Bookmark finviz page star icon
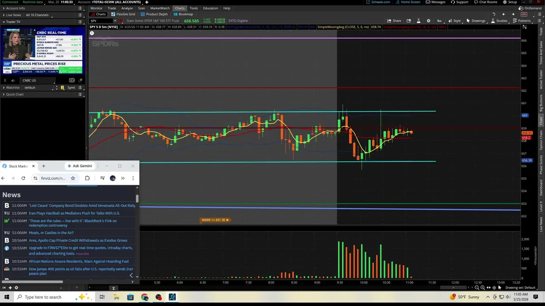 coord(73,178)
